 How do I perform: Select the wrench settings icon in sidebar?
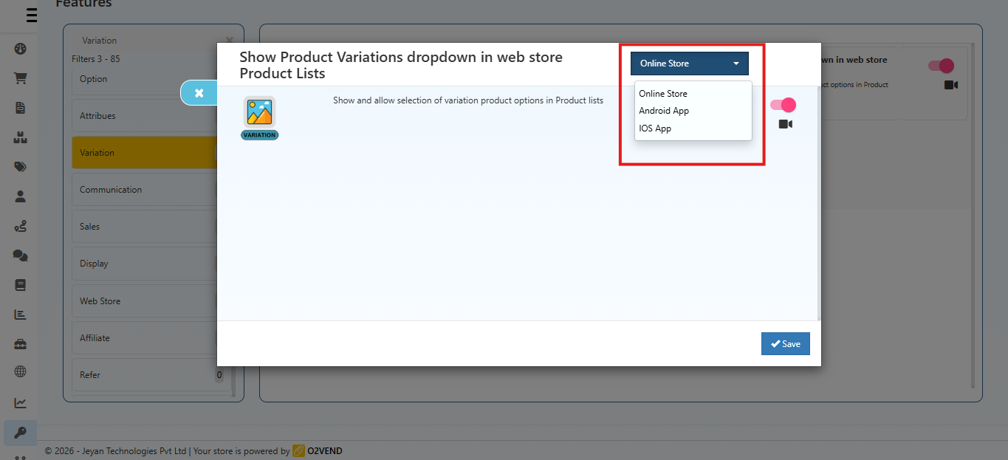click(19, 433)
